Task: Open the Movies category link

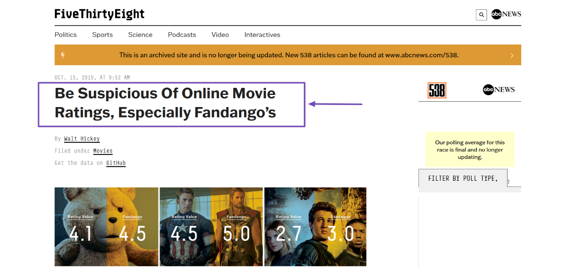Action: 103,151
